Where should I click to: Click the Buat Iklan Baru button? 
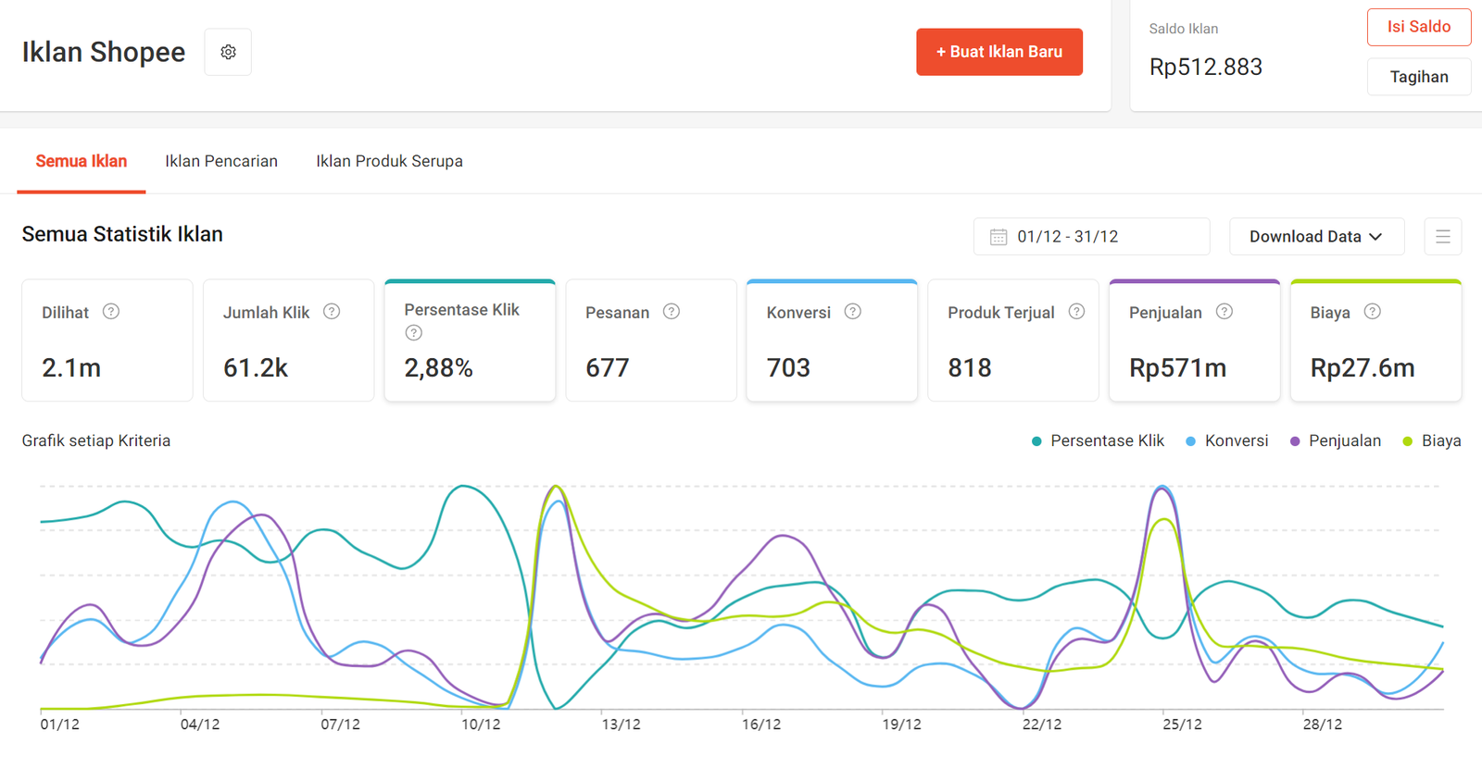tap(998, 52)
